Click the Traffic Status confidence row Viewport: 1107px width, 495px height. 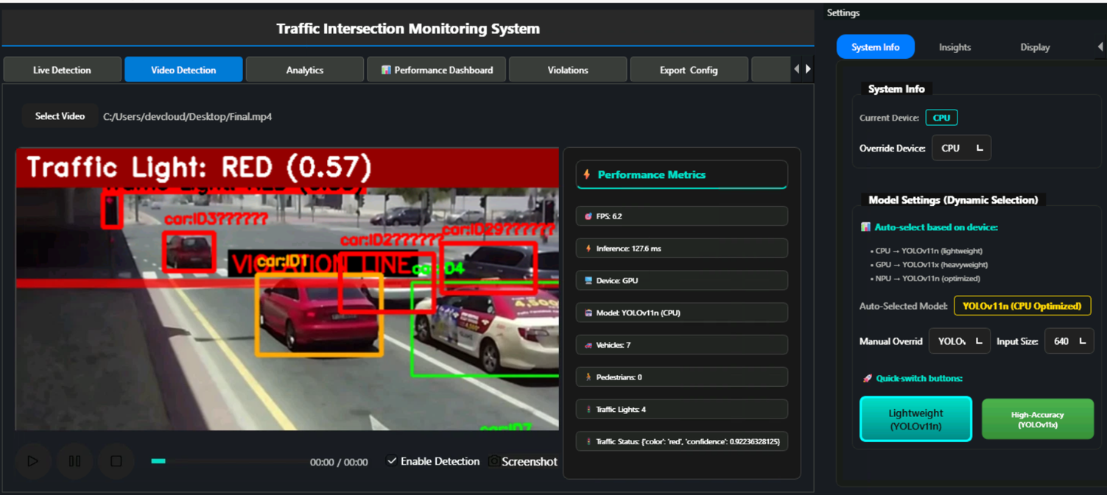(682, 441)
